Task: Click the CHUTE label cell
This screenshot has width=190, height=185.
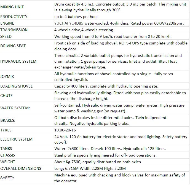Action: [x=7, y=96]
